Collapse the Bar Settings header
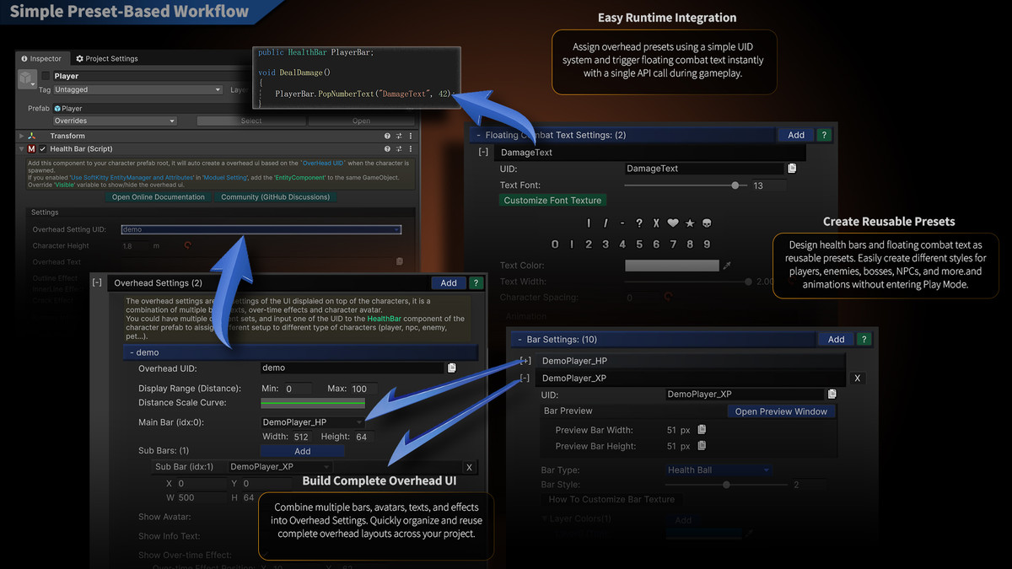1012x569 pixels. click(x=664, y=339)
